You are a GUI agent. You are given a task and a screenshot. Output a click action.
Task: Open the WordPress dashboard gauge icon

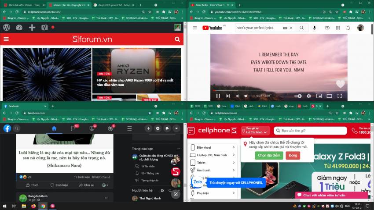click(19, 28)
